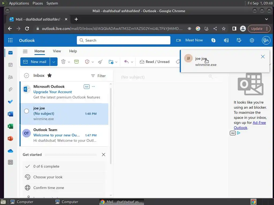The width and height of the screenshot is (274, 205).
Task: Click the Chrome address bar URL
Action: pyautogui.click(x=112, y=29)
